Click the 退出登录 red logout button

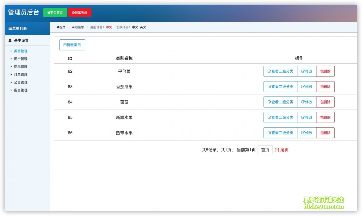click(x=80, y=12)
